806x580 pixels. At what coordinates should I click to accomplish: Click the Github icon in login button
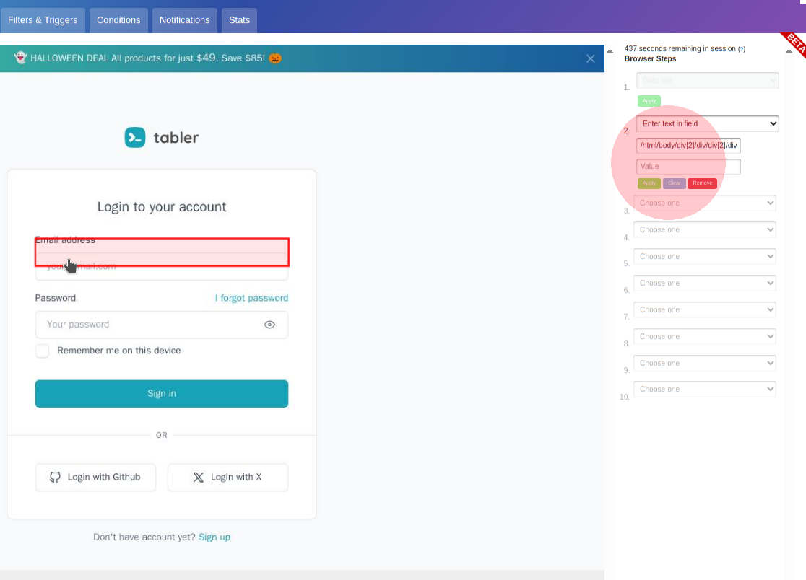pyautogui.click(x=55, y=477)
